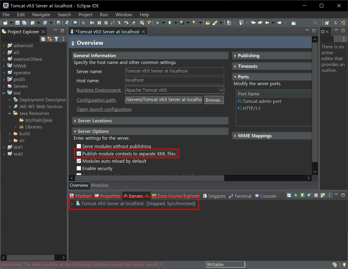Collapse the Server Options section

pyautogui.click(x=75, y=131)
